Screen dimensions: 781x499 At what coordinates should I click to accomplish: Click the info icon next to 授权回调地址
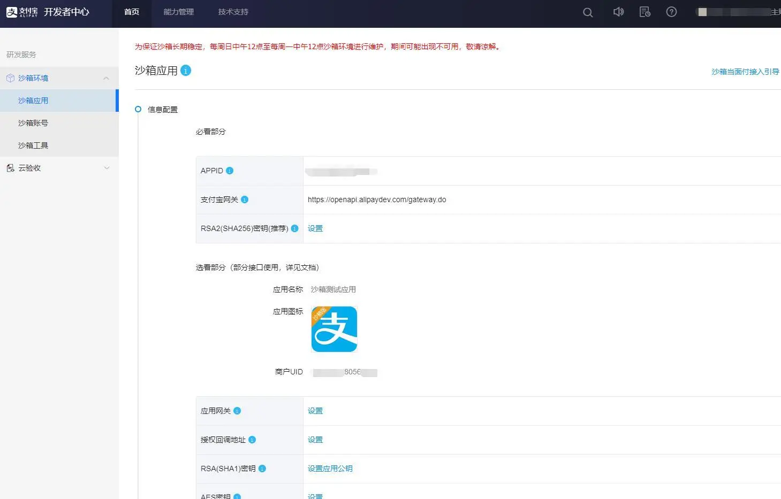[x=252, y=440]
